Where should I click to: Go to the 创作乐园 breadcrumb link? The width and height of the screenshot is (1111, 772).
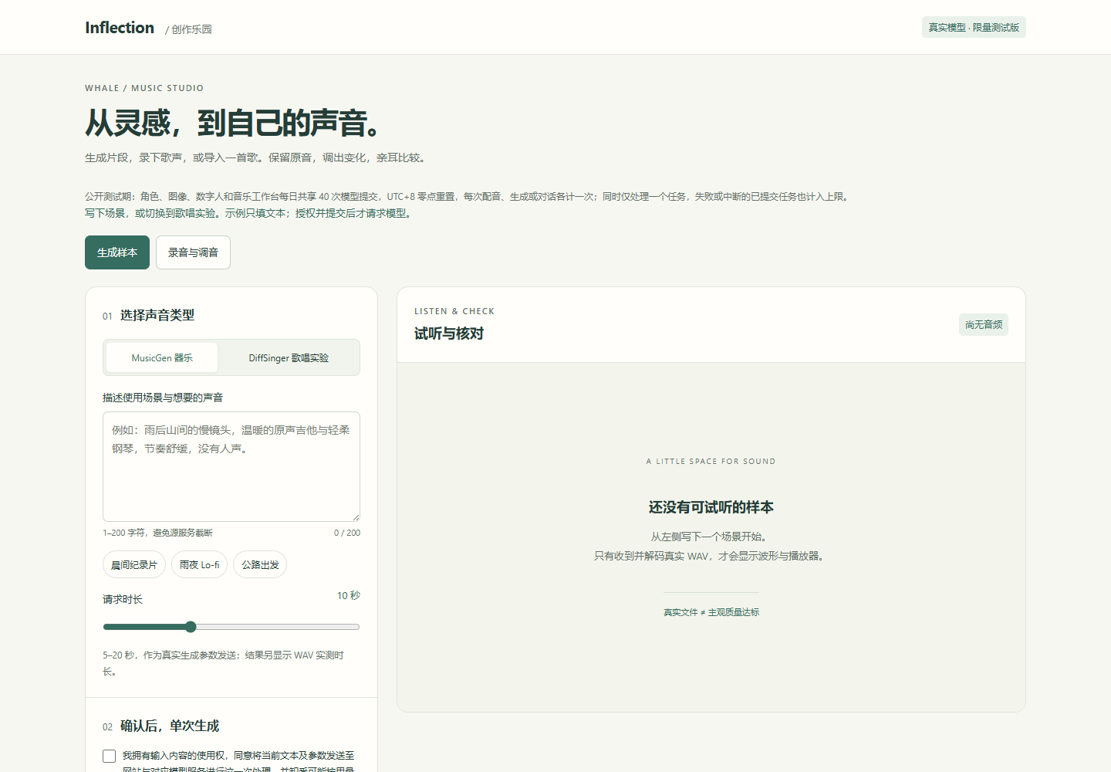coord(191,29)
